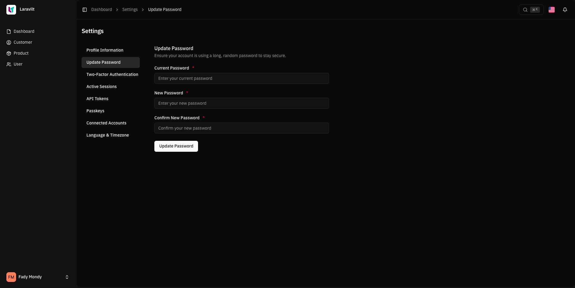Click the User icon in the sidebar
Viewport: 575px width, 288px height.
tap(8, 64)
